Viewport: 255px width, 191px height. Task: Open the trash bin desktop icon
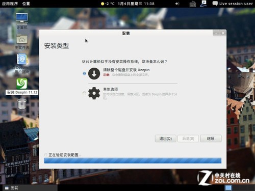[x=22, y=106]
